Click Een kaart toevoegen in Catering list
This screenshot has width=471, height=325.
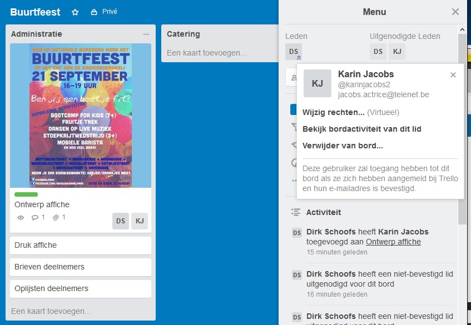click(x=207, y=53)
